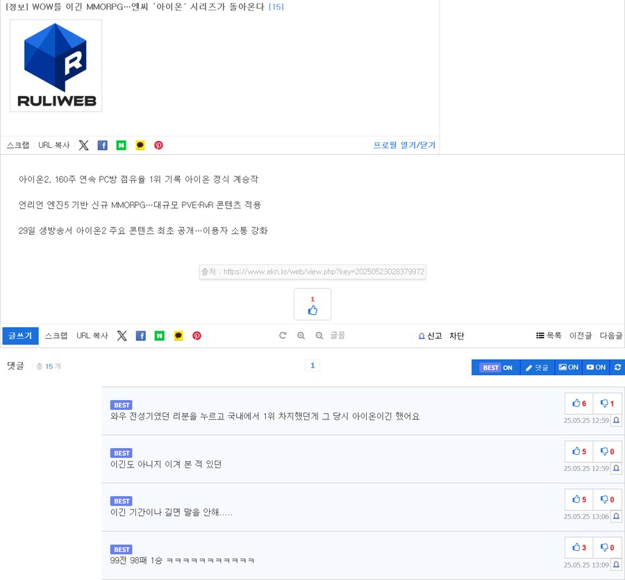Viewport: 625px width, 580px height.
Task: Go to 이전글 previous post
Action: point(581,335)
